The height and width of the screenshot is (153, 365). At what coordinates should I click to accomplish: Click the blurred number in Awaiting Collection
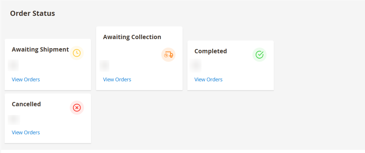[105, 66]
